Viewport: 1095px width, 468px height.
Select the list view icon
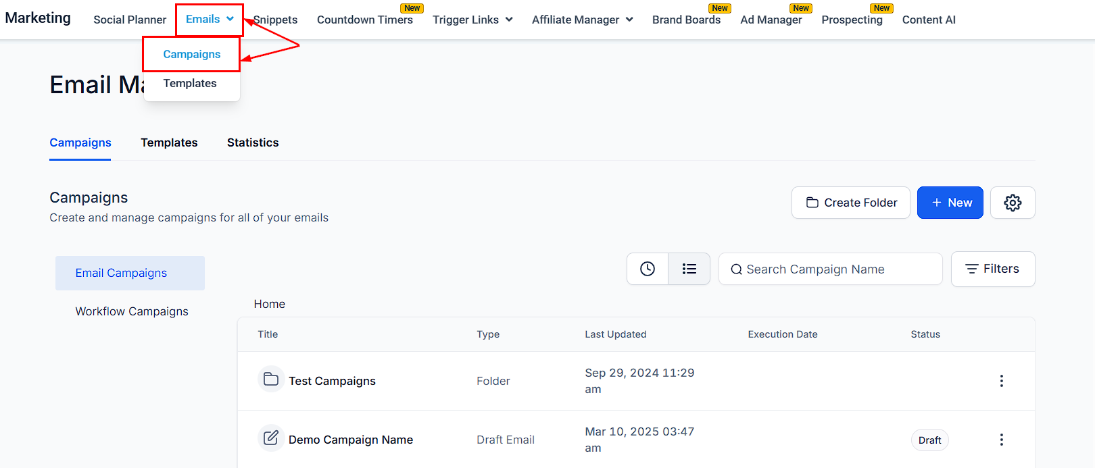689,269
